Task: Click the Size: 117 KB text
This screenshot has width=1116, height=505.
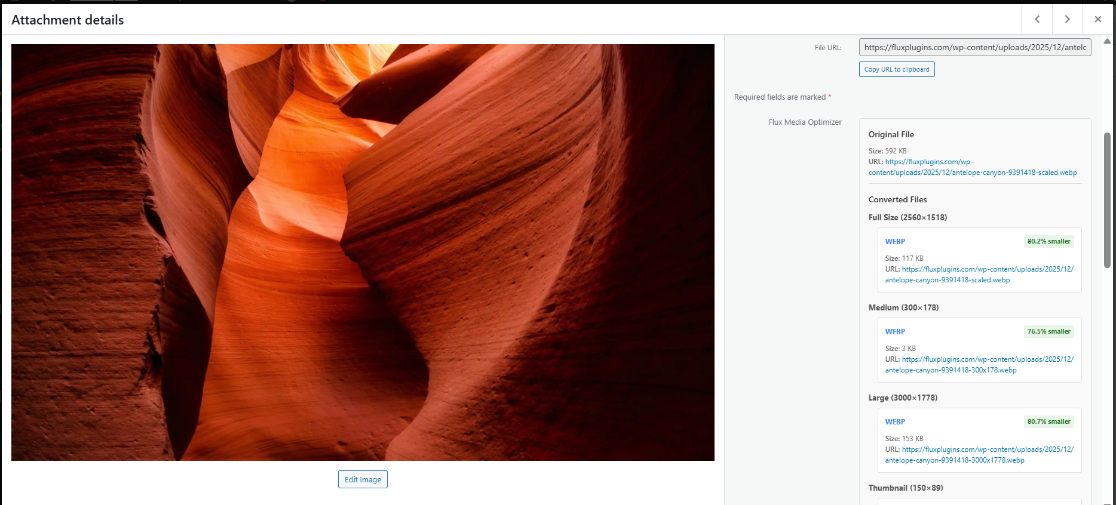Action: [x=904, y=258]
